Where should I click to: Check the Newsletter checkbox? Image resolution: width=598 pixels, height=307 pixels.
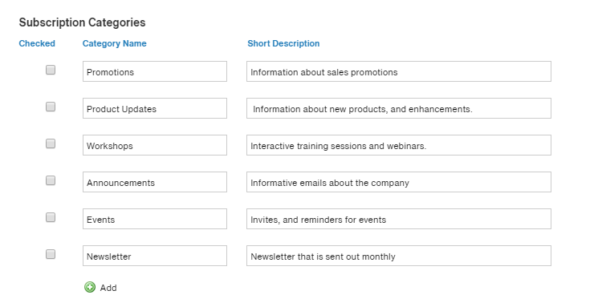[x=51, y=254]
